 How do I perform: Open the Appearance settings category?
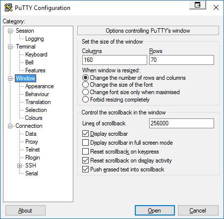(x=39, y=86)
